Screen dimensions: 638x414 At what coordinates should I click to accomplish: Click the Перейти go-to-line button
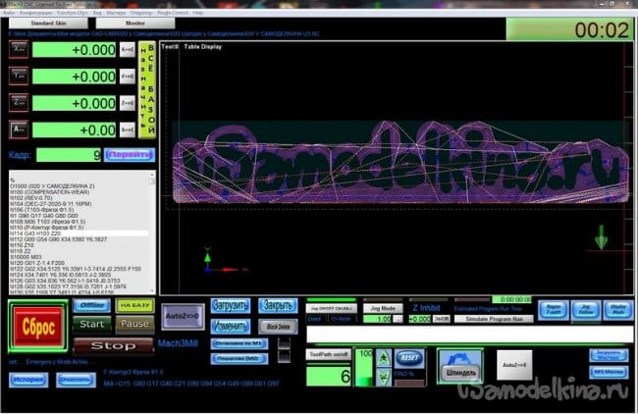[129, 155]
